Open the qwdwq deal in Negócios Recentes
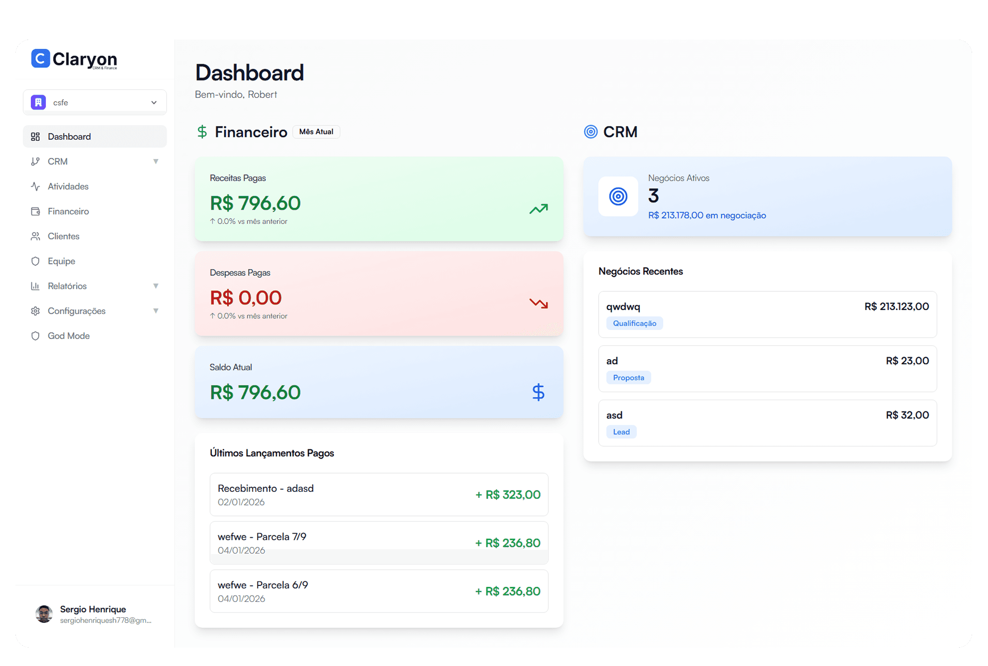Screen dimensions: 988x666 tap(767, 314)
